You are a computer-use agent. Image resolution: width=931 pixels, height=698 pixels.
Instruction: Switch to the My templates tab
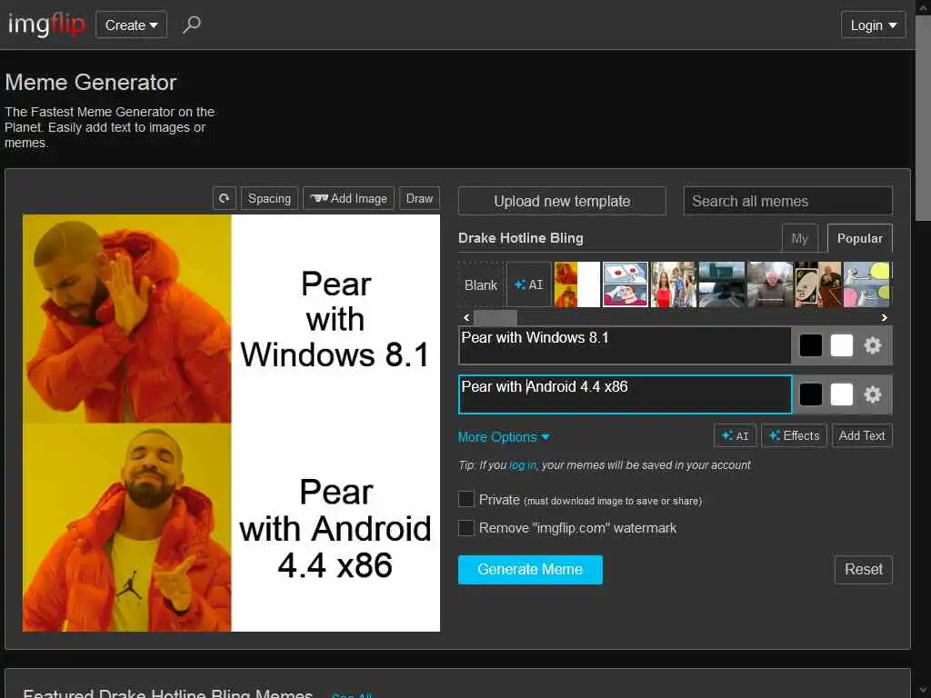(x=800, y=238)
